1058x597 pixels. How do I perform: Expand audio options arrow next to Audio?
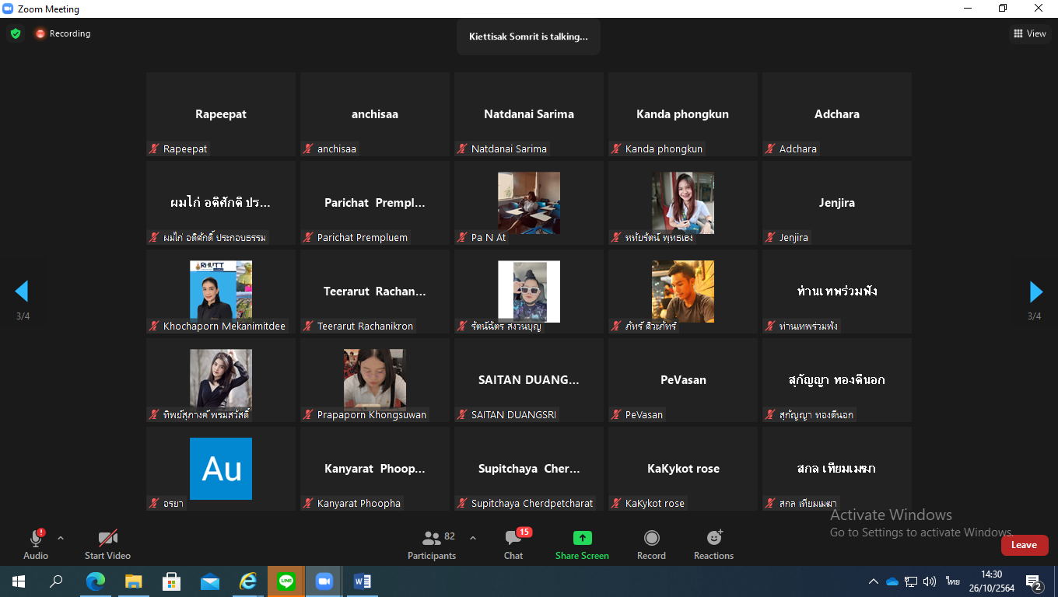(61, 538)
